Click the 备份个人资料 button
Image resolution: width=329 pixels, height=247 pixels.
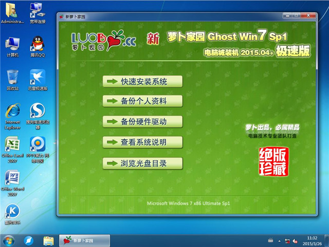pos(143,101)
